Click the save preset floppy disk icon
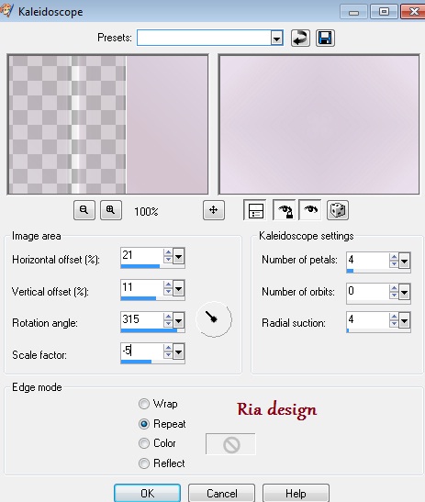This screenshot has width=425, height=502. [x=325, y=39]
